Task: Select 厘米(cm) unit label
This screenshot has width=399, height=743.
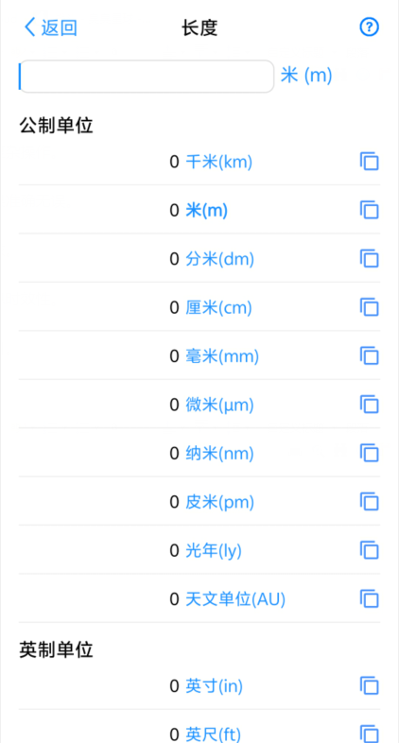Action: coord(218,308)
